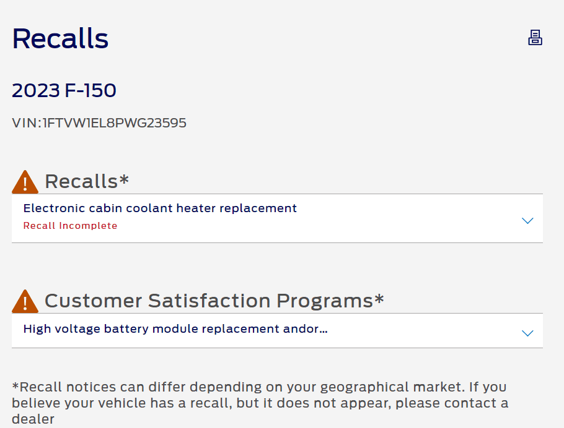
Task: Click the Customer Satisfaction Programs* heading text
Action: [x=208, y=301]
